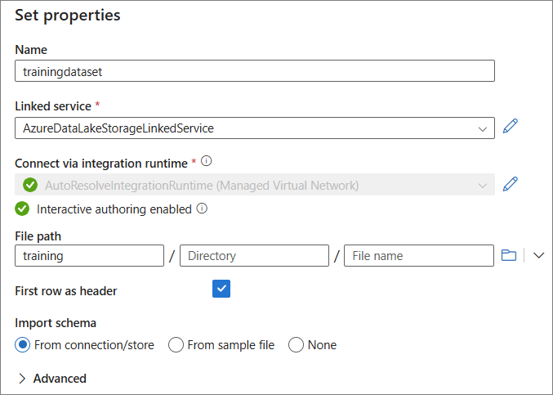
Task: Click the Name field containing trainingdataset
Action: [x=255, y=71]
